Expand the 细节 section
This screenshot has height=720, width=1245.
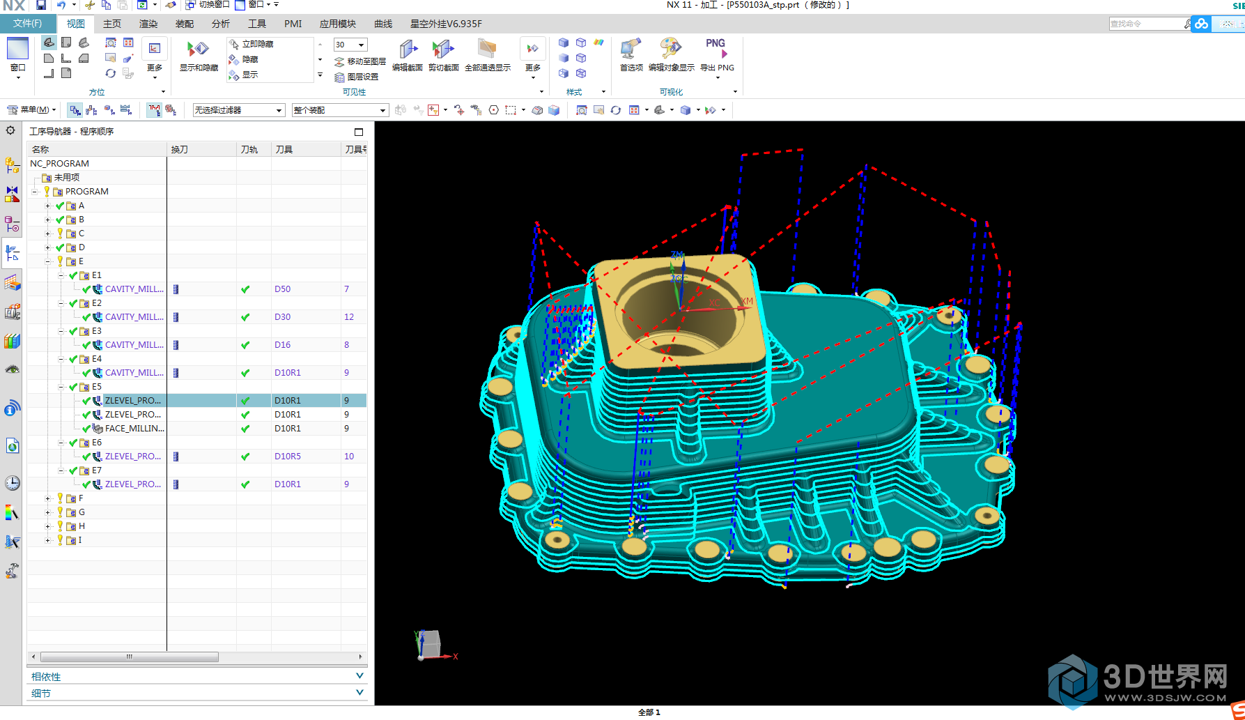(x=197, y=694)
